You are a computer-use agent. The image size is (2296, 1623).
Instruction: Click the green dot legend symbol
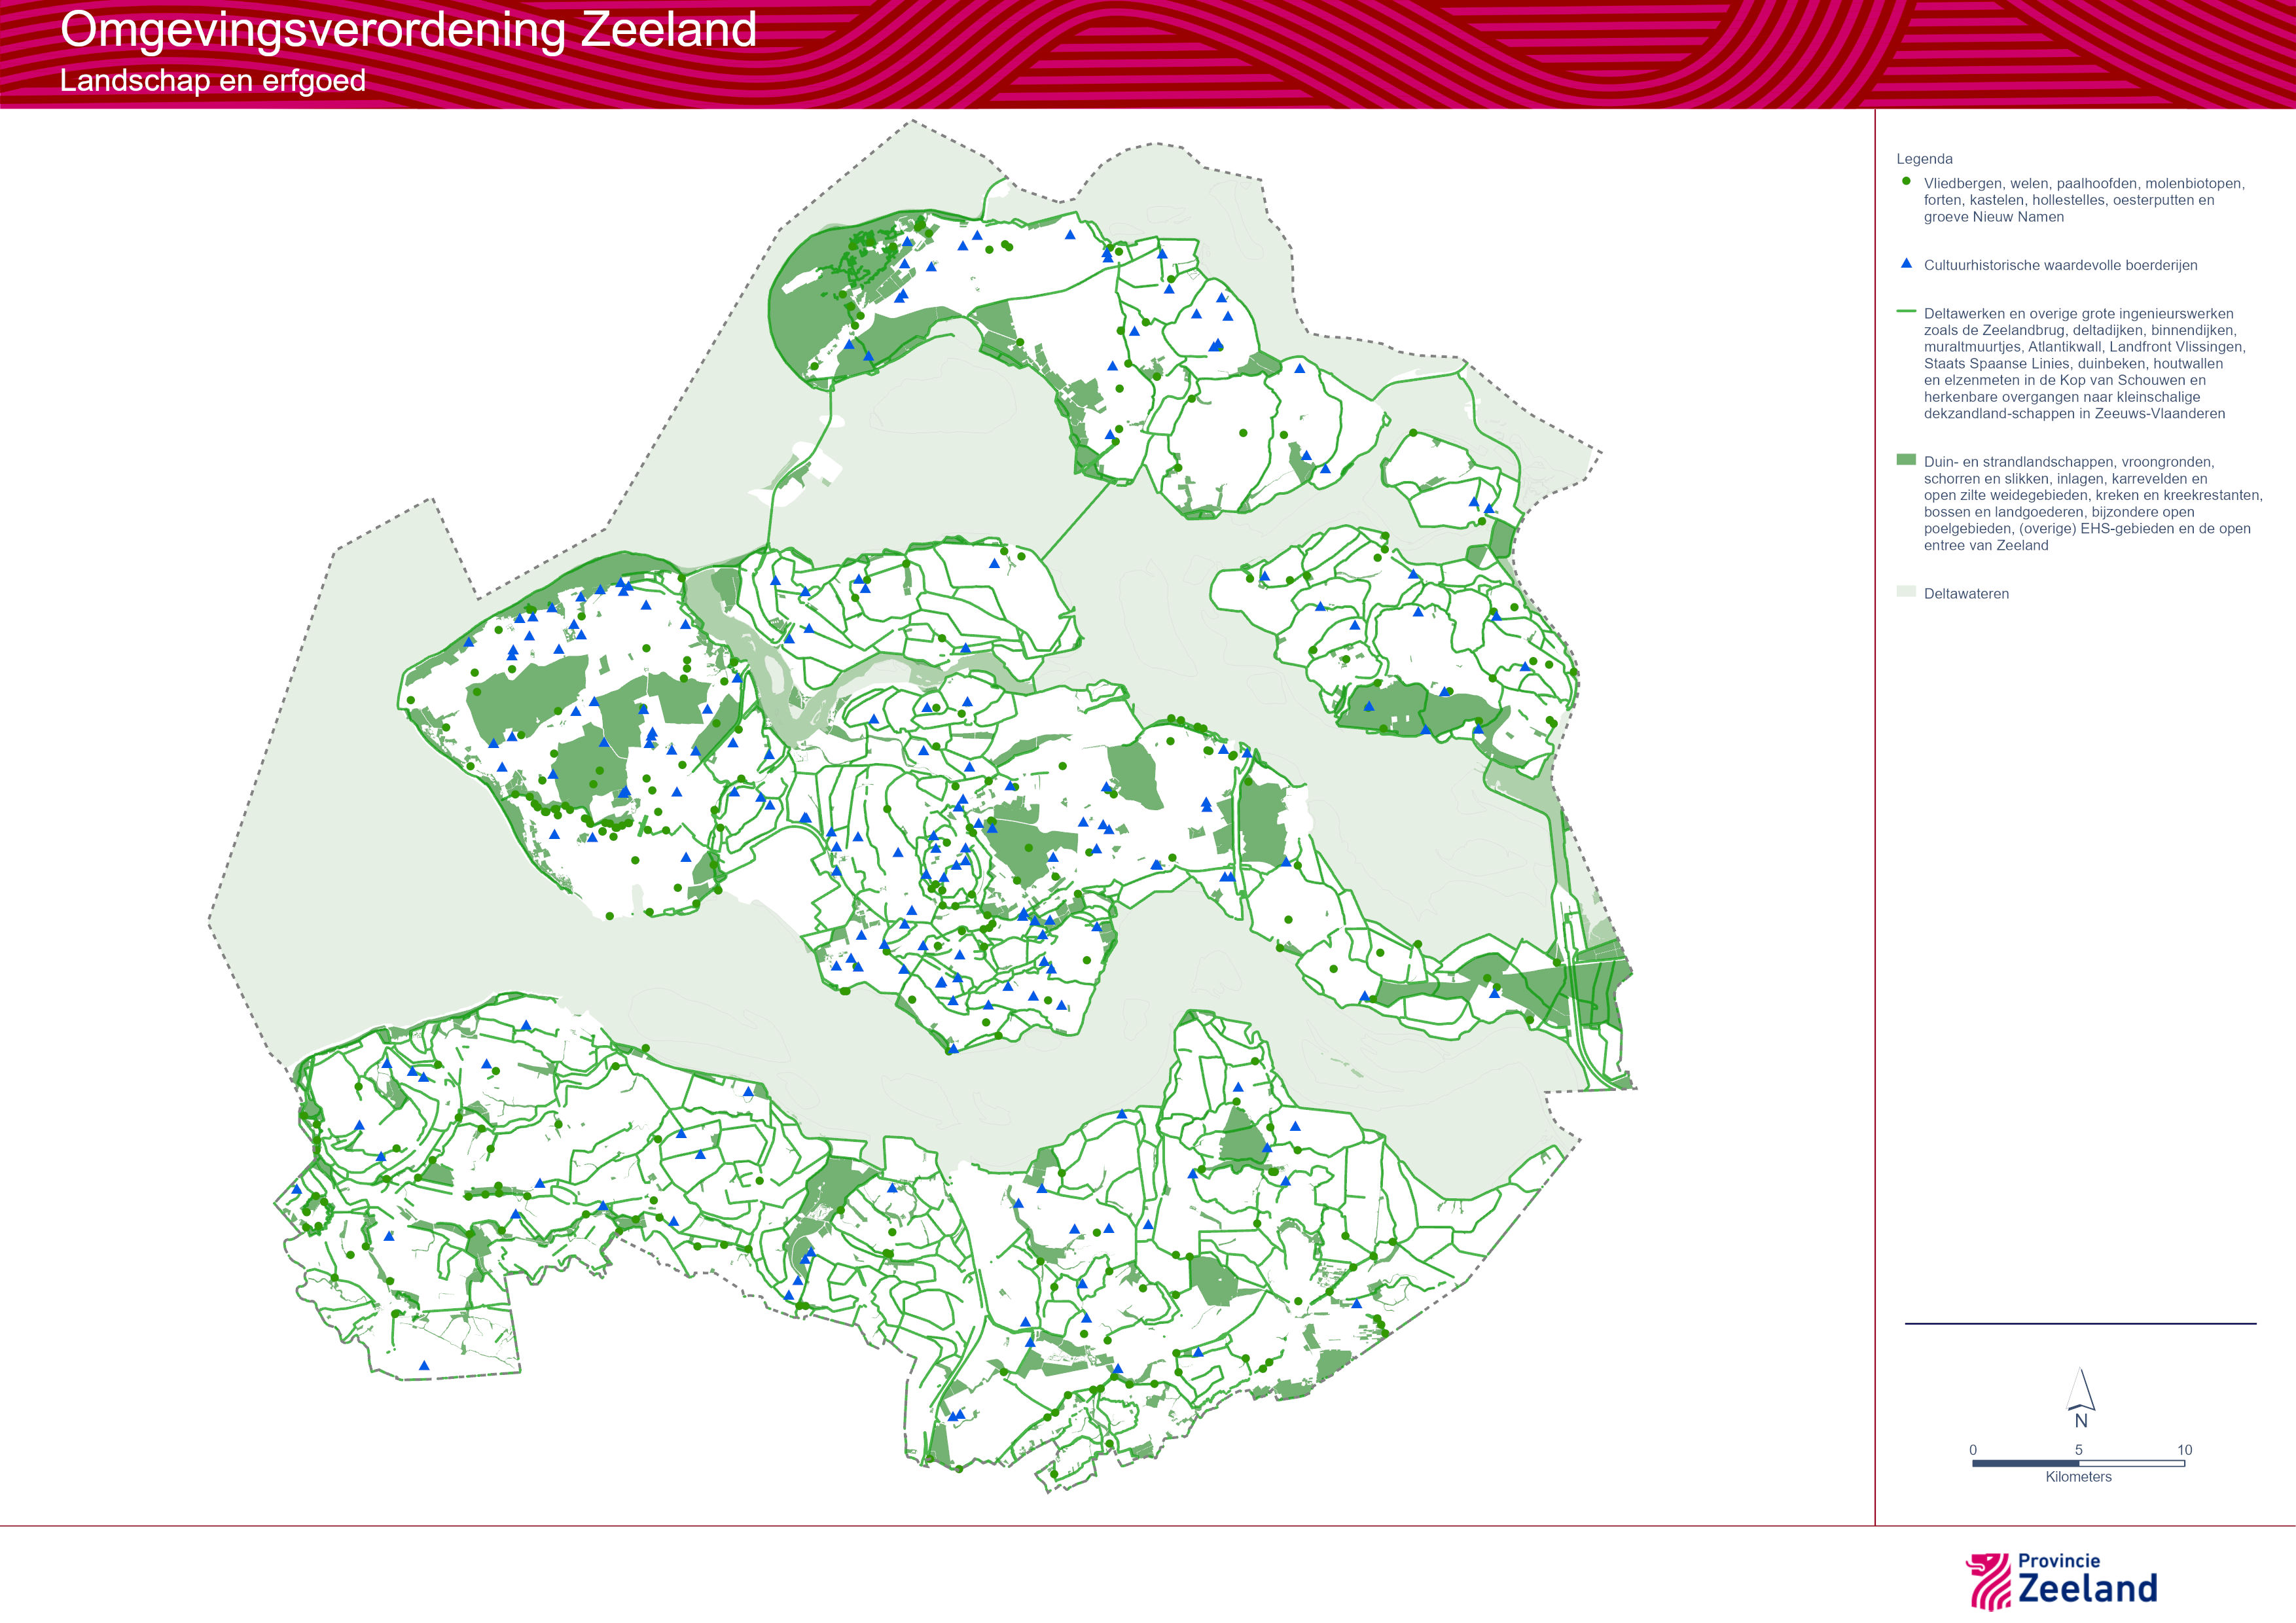click(x=1906, y=182)
